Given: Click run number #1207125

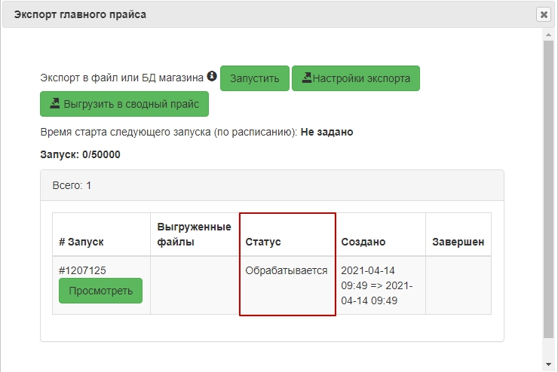Looking at the screenshot, I should tap(82, 270).
